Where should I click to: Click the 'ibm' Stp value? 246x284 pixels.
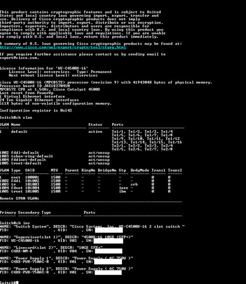point(122,191)
